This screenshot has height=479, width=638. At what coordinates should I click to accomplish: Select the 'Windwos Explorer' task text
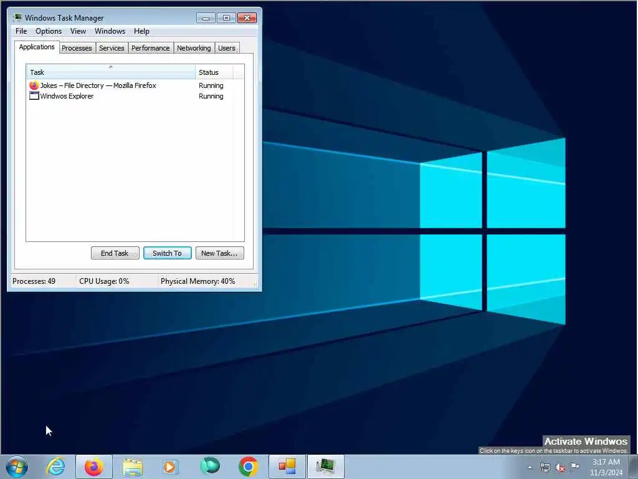click(67, 96)
